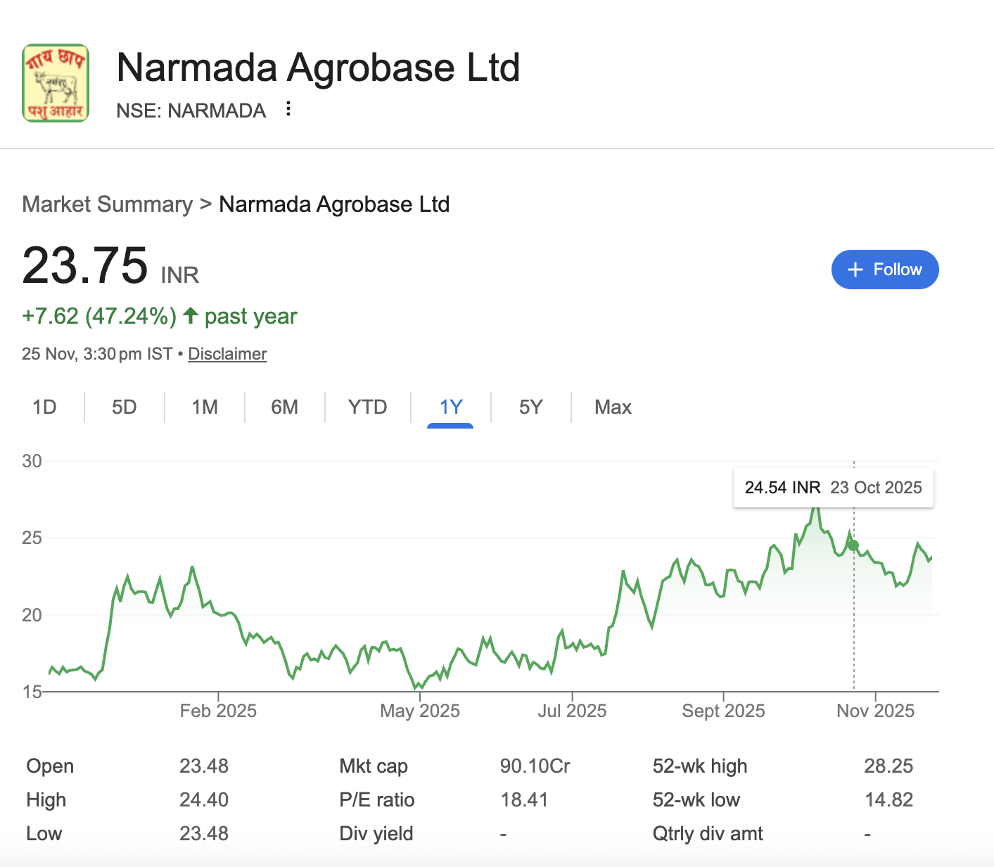Click the 23 Oct 2025 chart data point

click(x=853, y=545)
